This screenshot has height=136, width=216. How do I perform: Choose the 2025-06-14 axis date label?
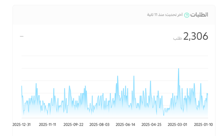[x=125, y=125]
